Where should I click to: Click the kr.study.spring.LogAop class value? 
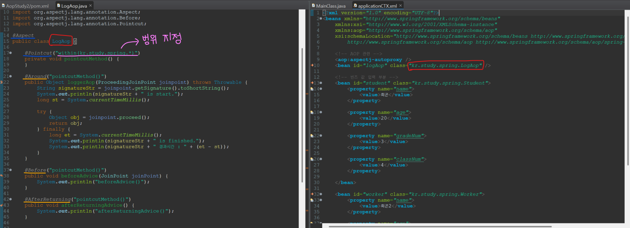pyautogui.click(x=445, y=66)
